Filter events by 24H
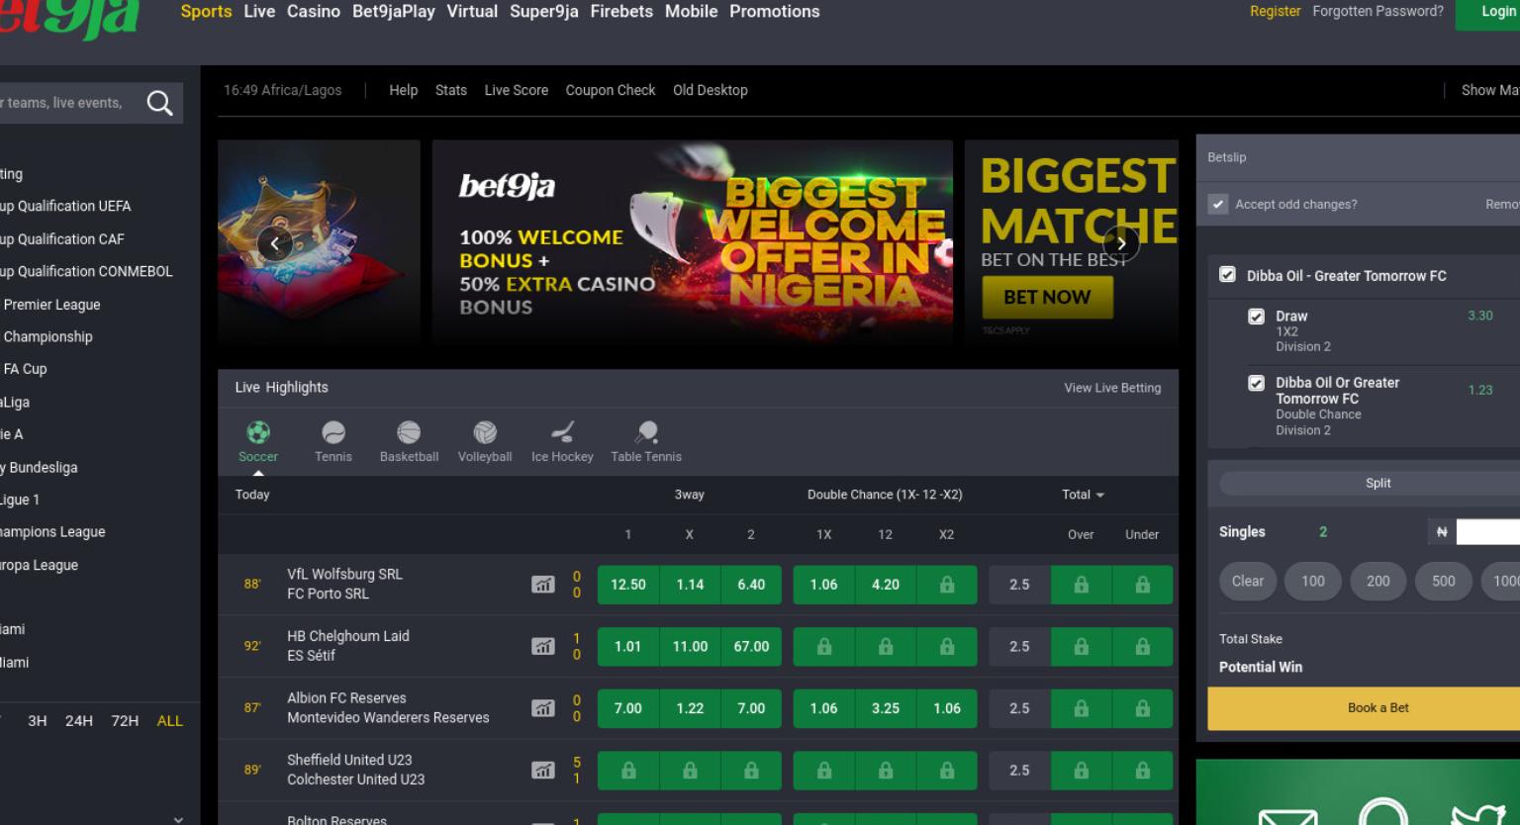This screenshot has height=825, width=1520. (79, 721)
